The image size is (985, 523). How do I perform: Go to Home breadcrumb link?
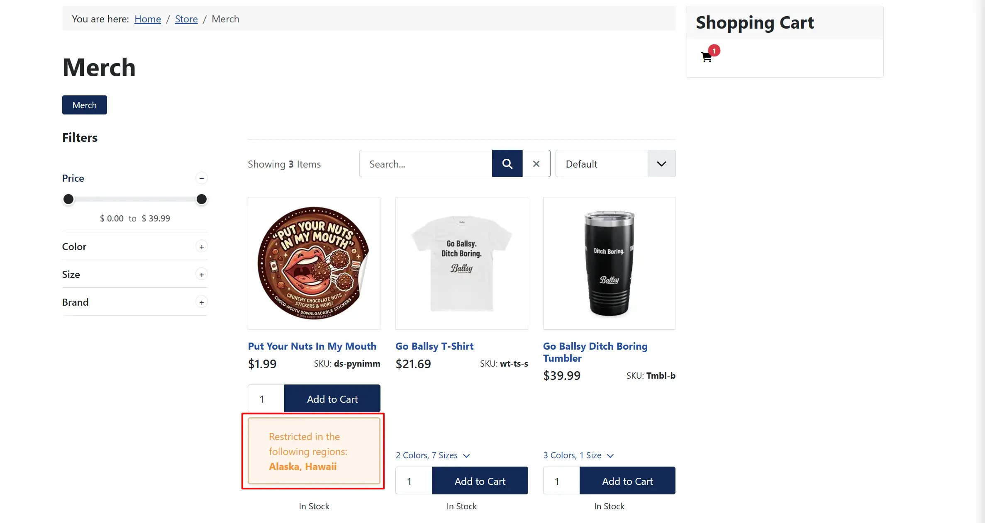click(148, 19)
